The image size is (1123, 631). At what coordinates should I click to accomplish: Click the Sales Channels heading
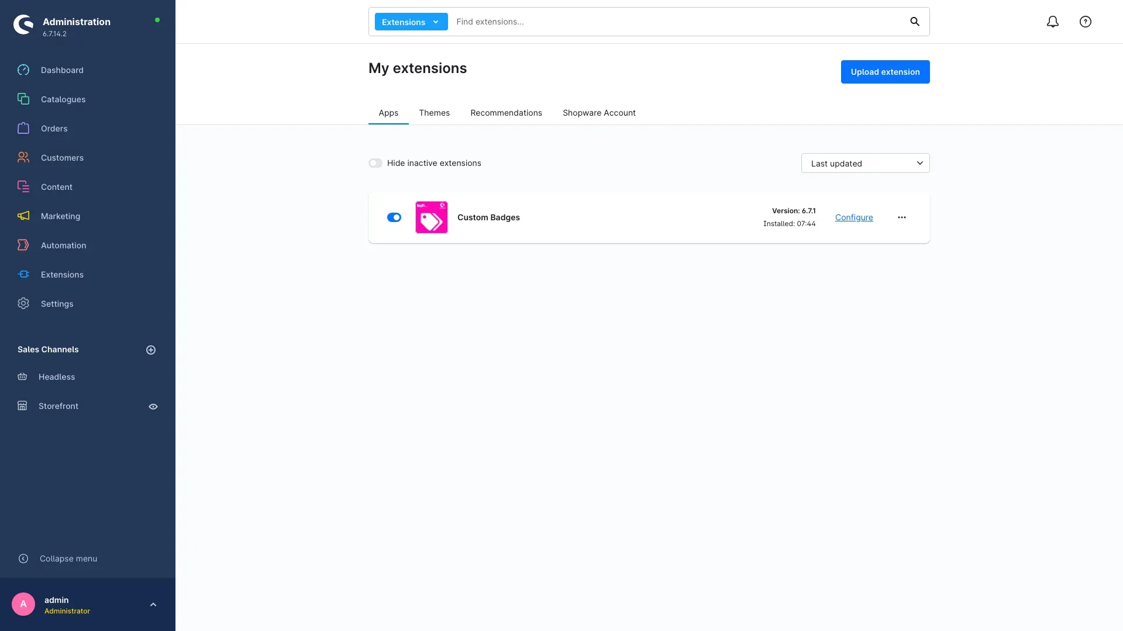[48, 349]
